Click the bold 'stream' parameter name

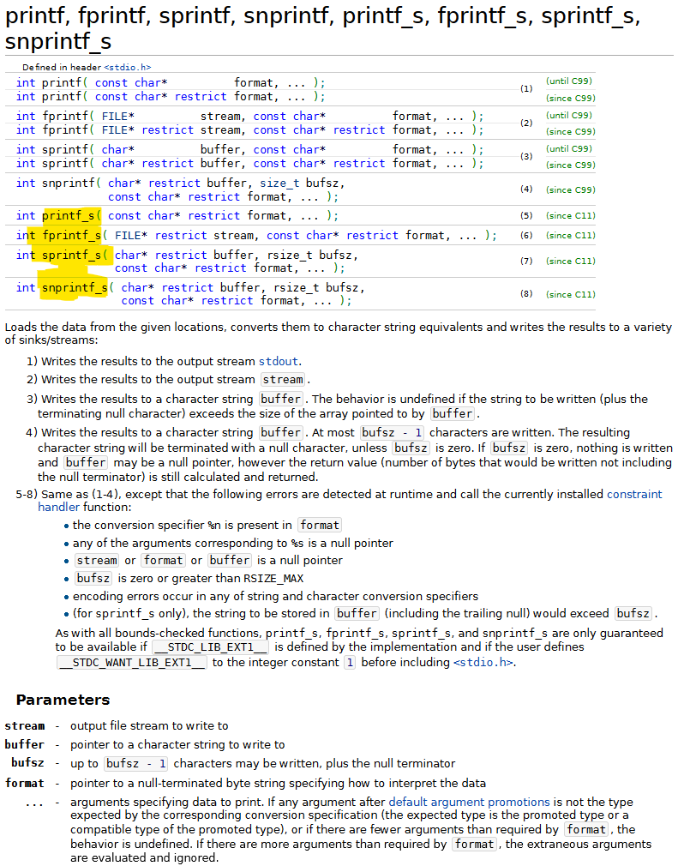coord(25,725)
